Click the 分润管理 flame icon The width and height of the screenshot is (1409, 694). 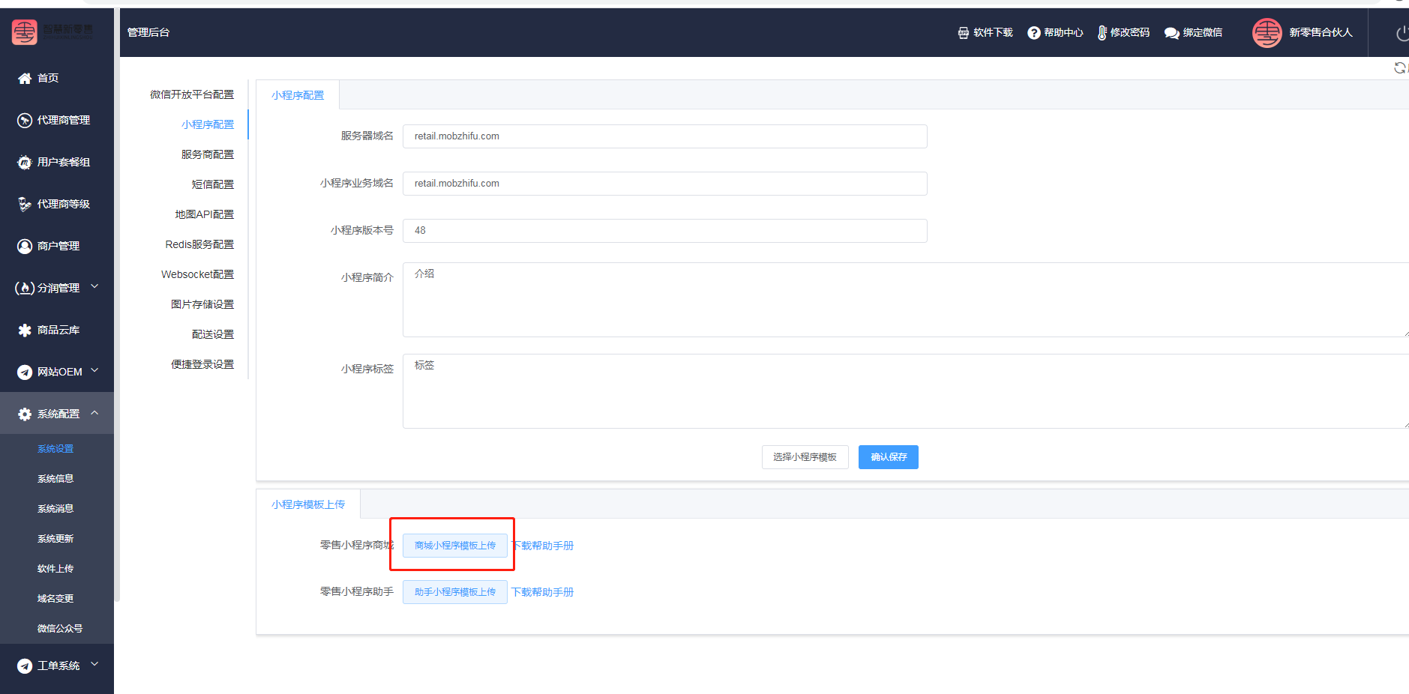tap(25, 288)
